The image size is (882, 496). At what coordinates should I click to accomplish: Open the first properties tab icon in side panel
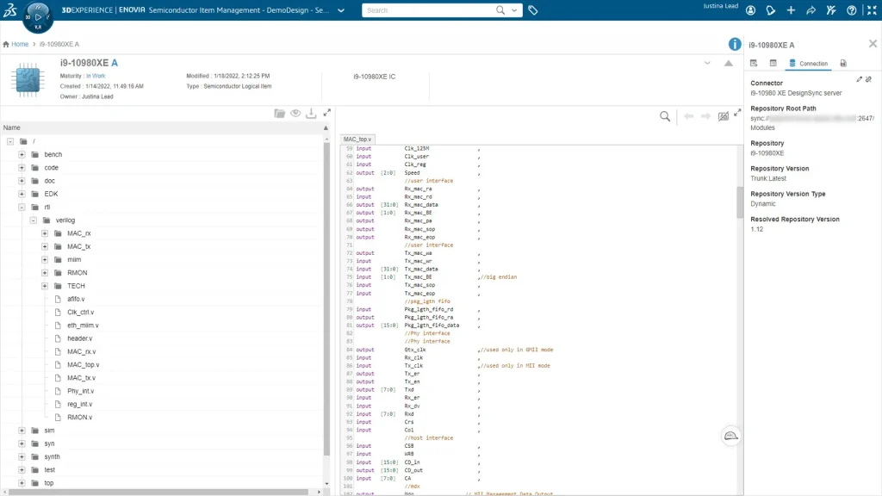[x=754, y=63]
